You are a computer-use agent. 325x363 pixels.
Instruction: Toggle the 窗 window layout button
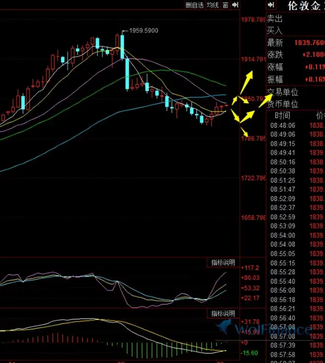[225, 5]
